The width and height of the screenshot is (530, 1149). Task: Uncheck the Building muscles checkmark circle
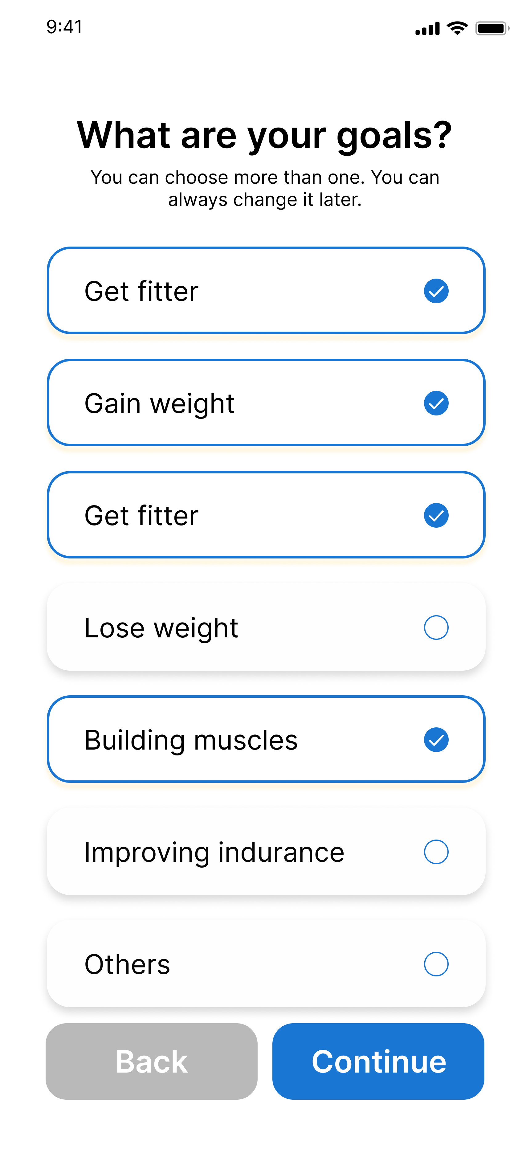436,739
